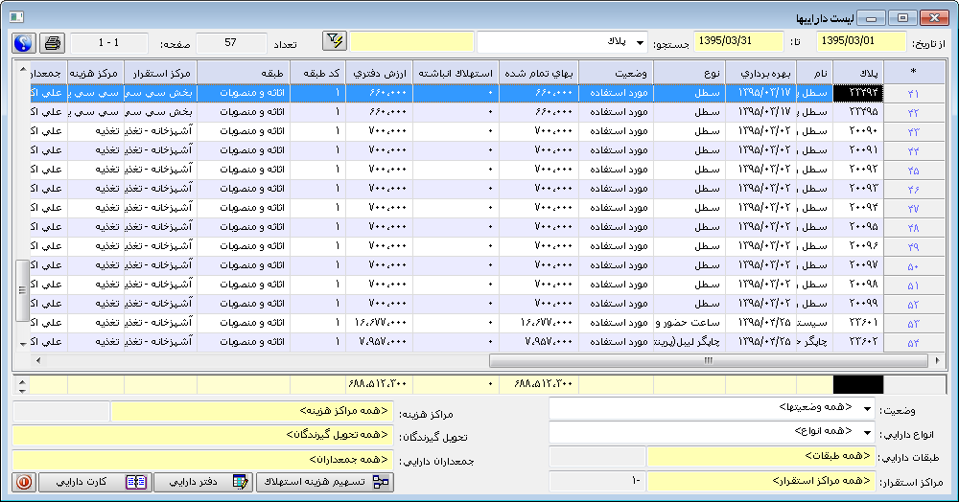Sort by پلاك column header
The image size is (959, 502).
point(858,73)
